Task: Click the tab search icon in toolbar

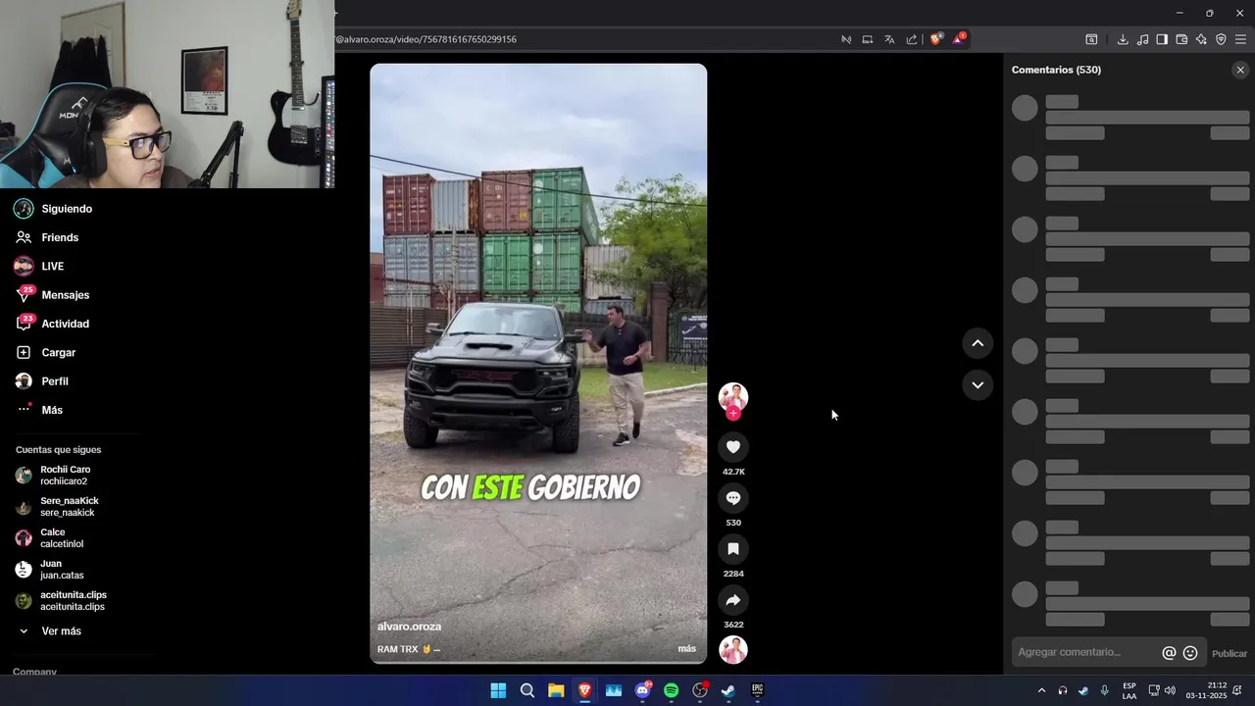Action: (x=1091, y=39)
